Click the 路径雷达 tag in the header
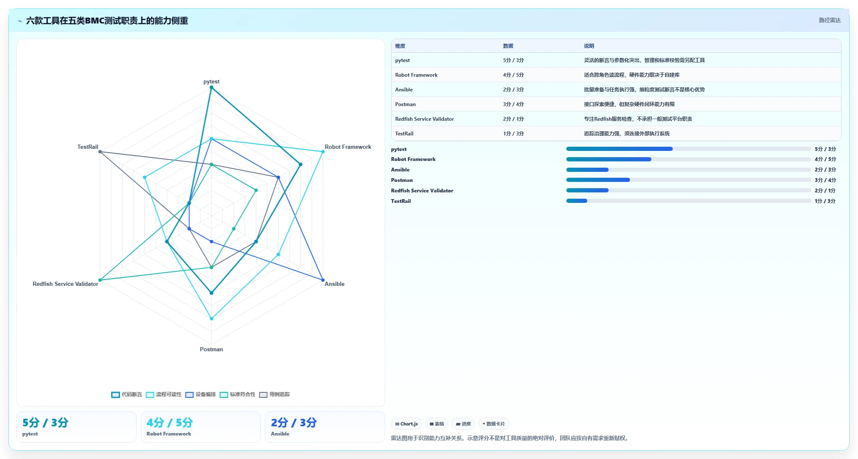The image size is (858, 459). (829, 20)
